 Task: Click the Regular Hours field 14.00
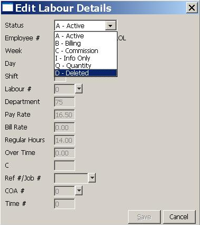[x=65, y=140]
